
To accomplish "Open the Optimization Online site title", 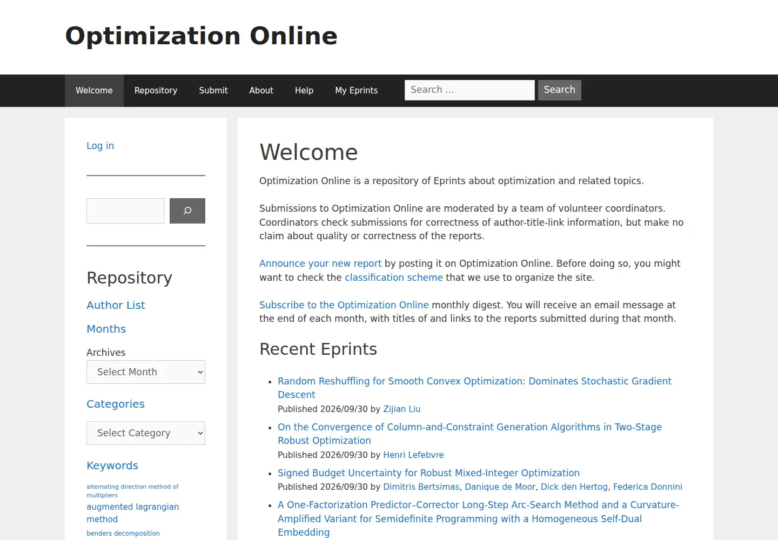I will (202, 36).
